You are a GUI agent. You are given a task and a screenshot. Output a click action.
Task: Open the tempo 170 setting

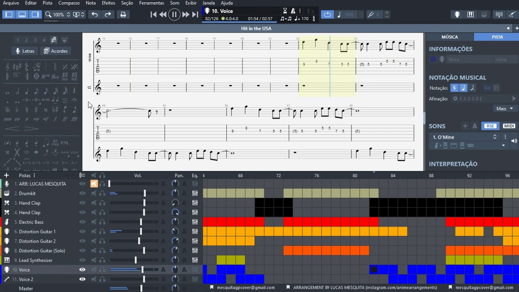301,19
